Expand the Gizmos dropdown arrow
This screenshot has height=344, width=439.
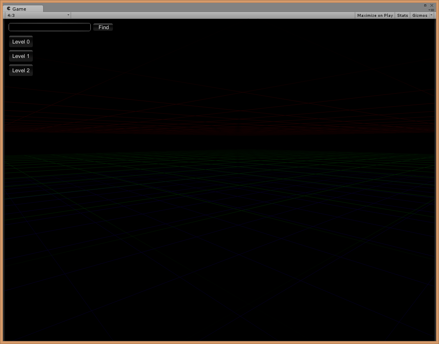coord(431,15)
